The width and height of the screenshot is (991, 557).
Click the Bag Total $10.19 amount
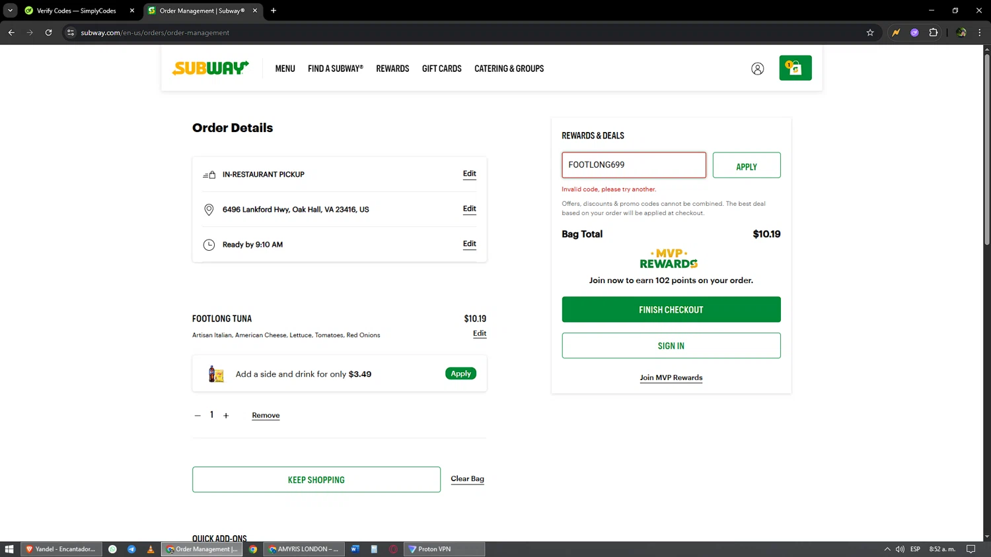(766, 234)
